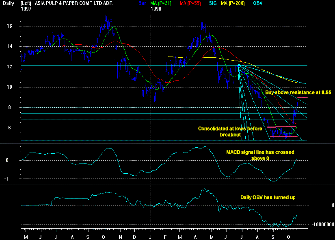Click the "1998" year label

click(156, 9)
